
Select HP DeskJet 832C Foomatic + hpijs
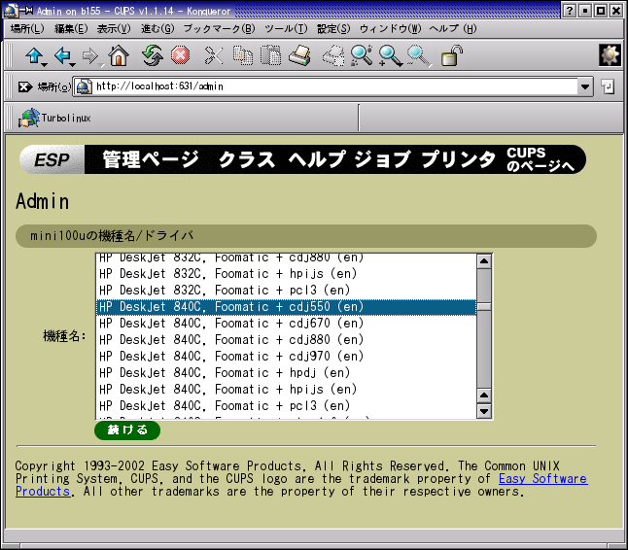click(x=286, y=274)
